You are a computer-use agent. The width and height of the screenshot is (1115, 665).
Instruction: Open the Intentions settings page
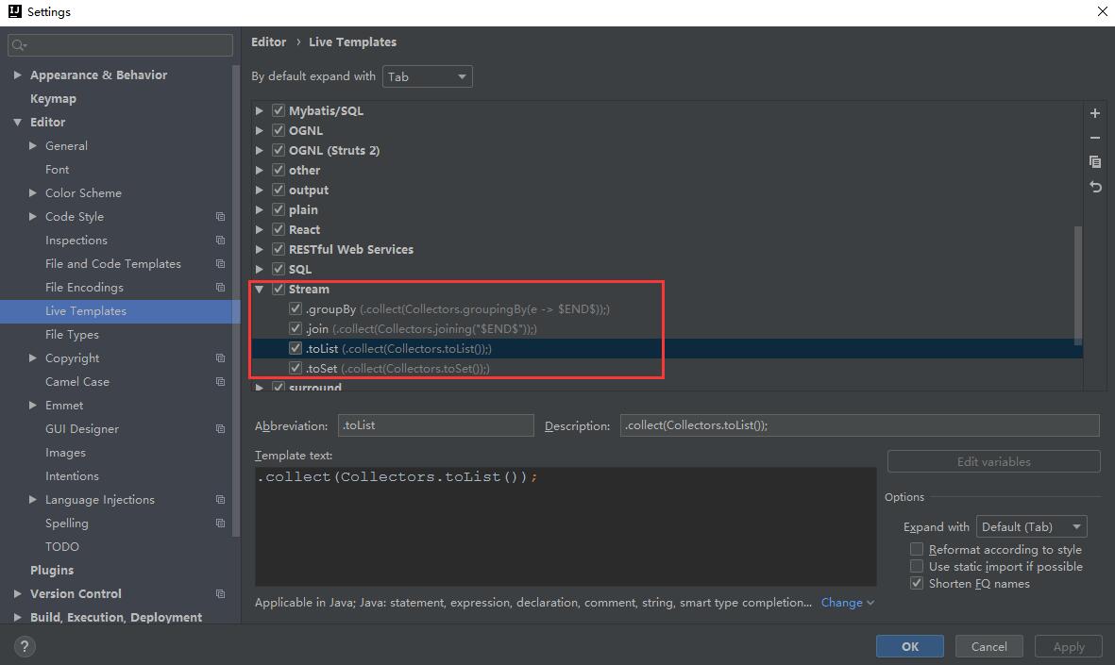point(72,476)
